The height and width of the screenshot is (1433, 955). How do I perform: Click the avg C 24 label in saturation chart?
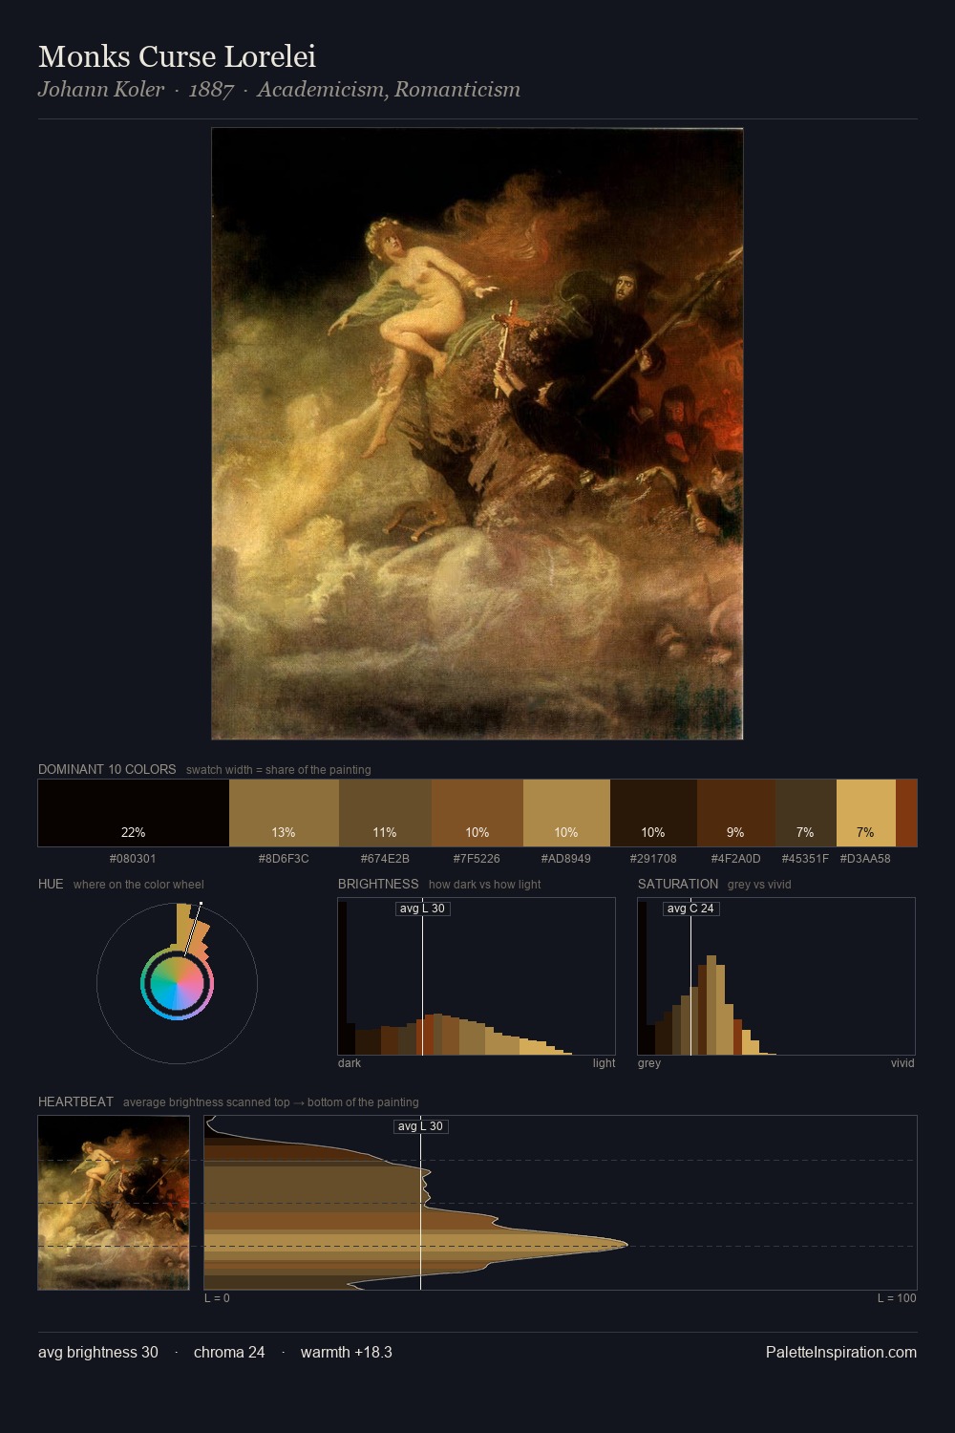[690, 909]
